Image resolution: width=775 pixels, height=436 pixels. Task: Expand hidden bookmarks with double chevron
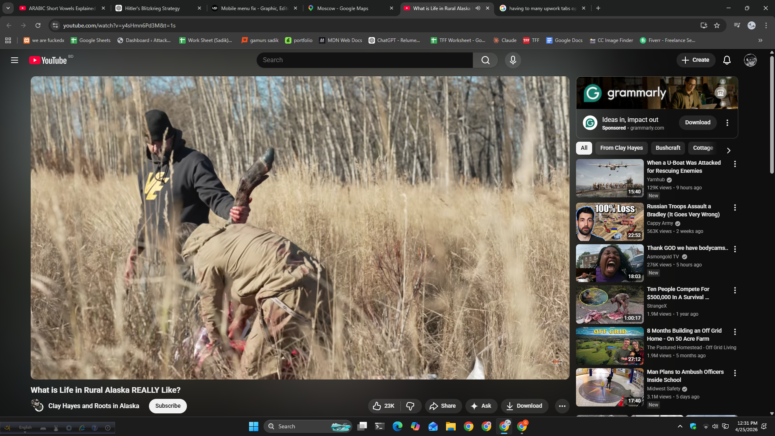(x=760, y=40)
